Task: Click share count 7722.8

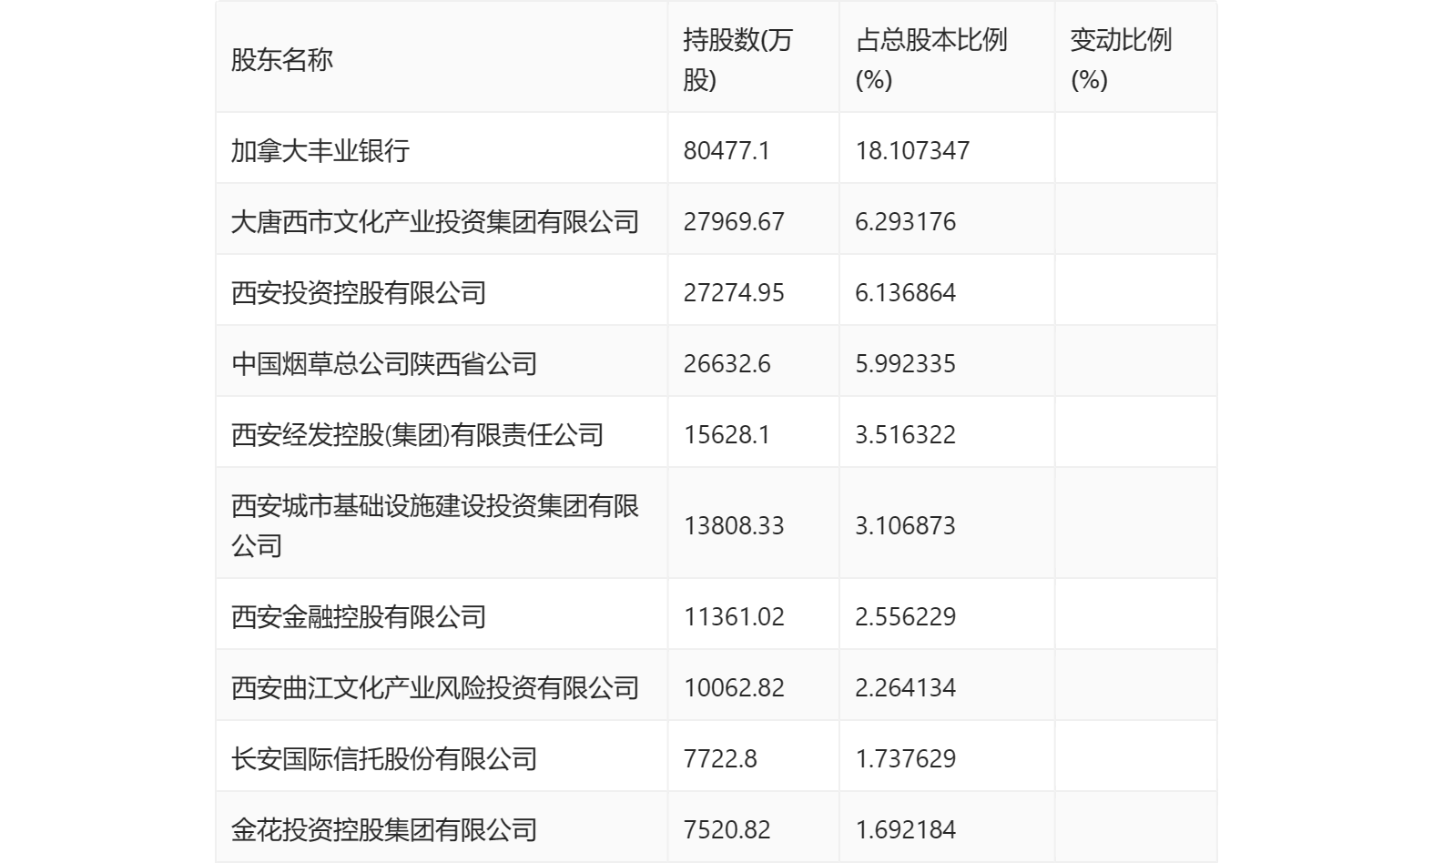Action: (720, 758)
